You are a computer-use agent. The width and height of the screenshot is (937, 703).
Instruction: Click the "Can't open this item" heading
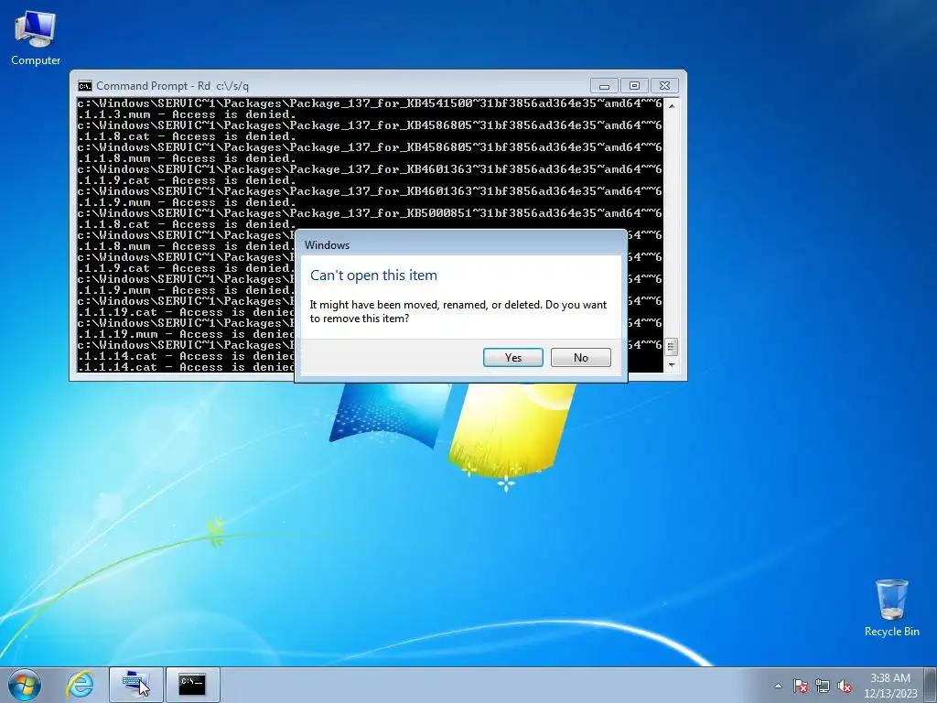coord(373,276)
